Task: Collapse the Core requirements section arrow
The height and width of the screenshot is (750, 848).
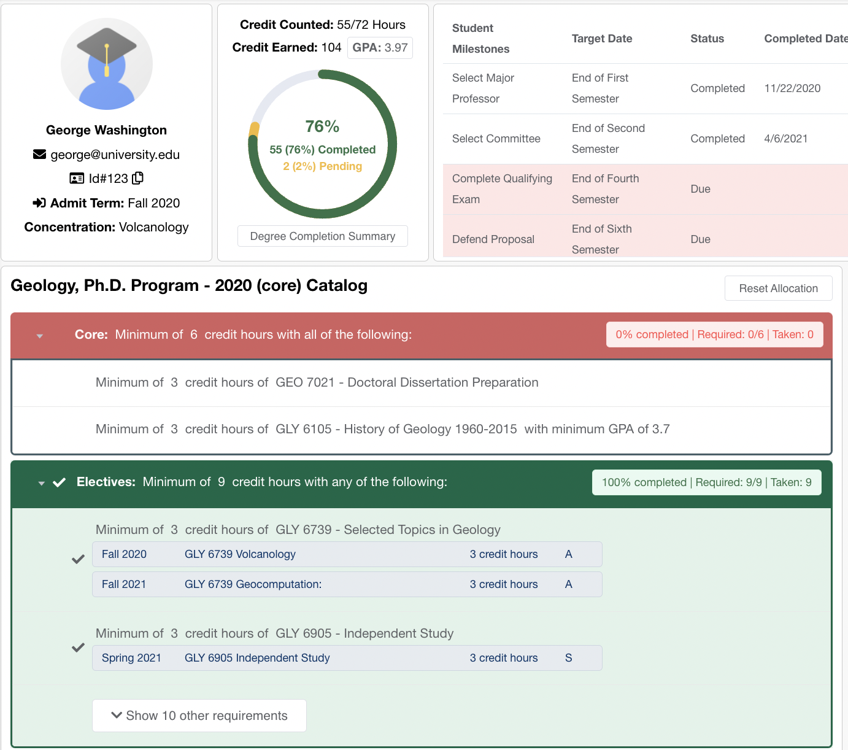Action: (40, 336)
